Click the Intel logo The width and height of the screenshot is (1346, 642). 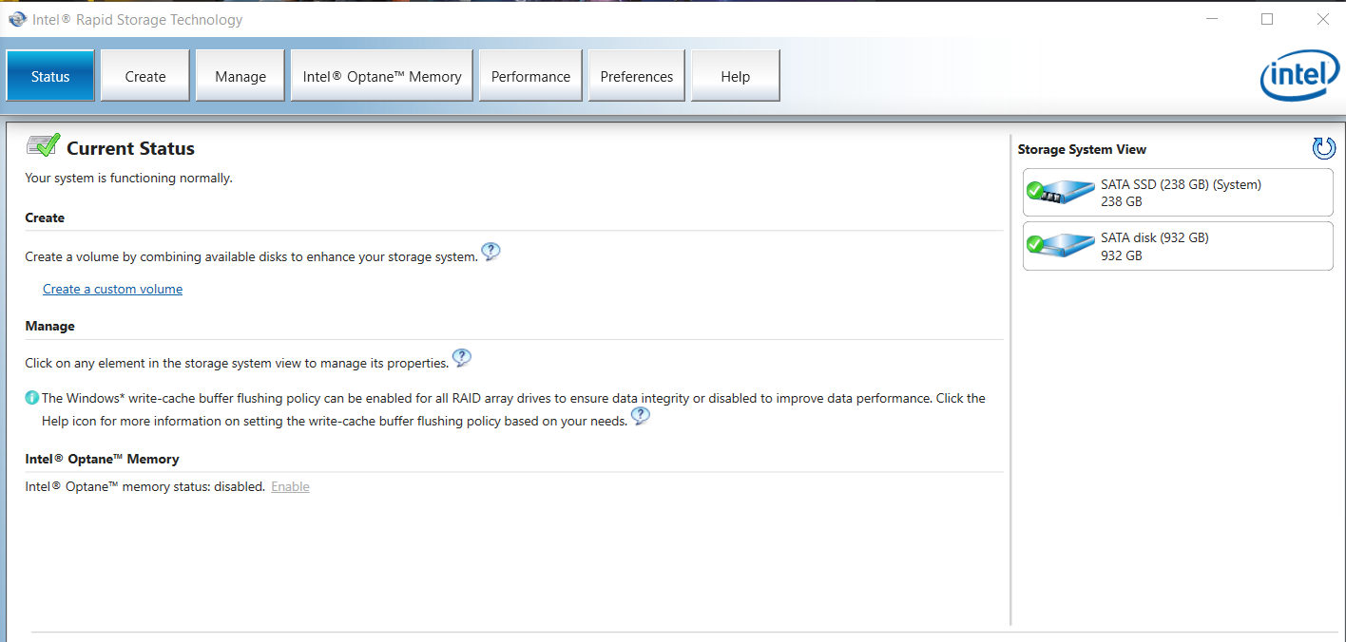[1299, 75]
